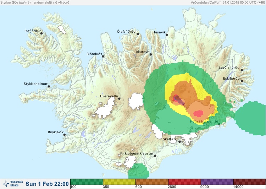
Task: Select the green 100 legend swatch
Action: [x=87, y=182]
